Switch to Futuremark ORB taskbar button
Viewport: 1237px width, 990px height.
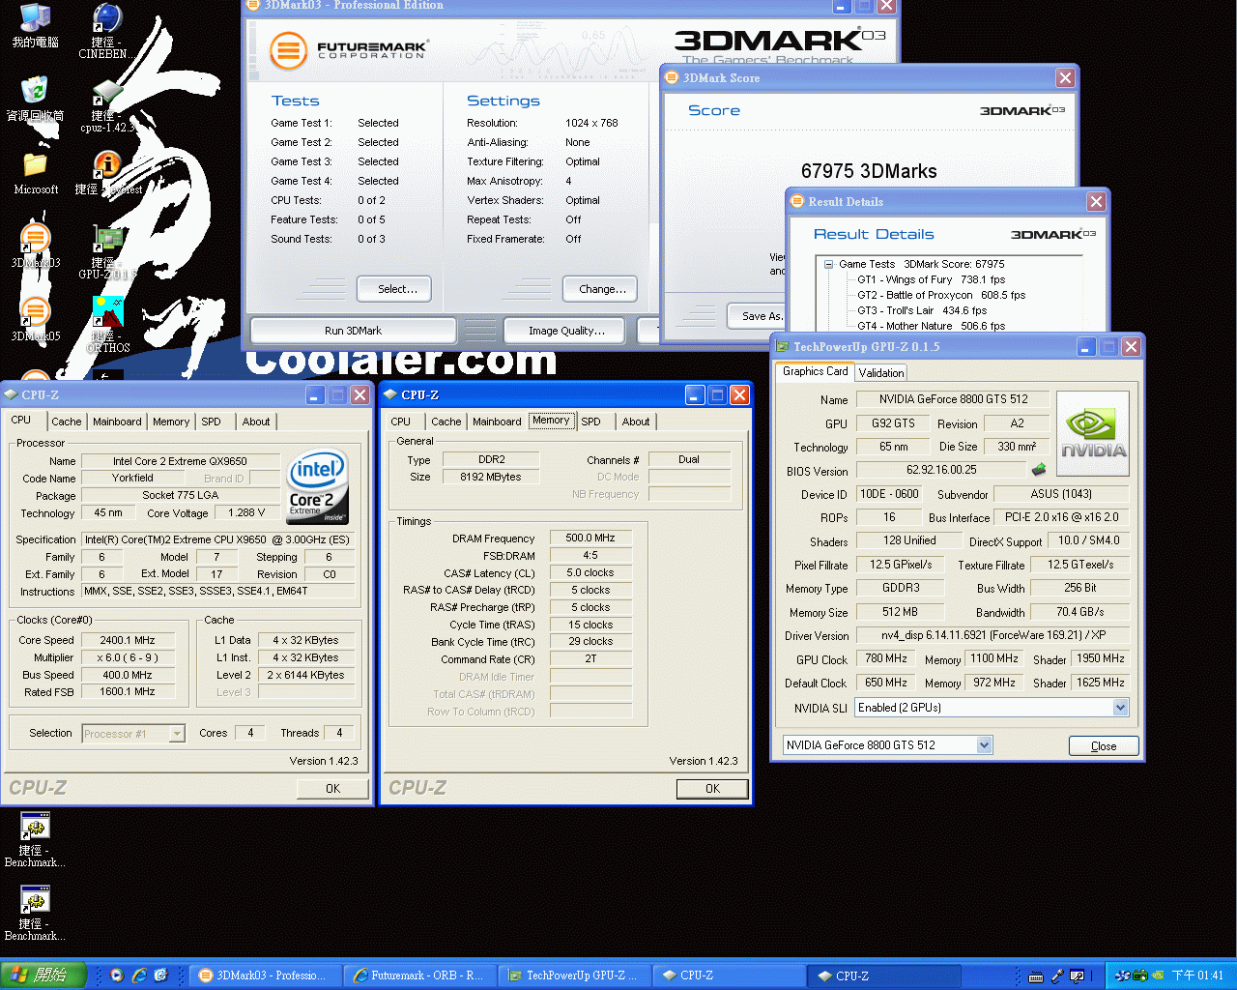pyautogui.click(x=420, y=975)
